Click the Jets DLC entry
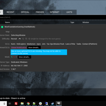 (x=43, y=44)
